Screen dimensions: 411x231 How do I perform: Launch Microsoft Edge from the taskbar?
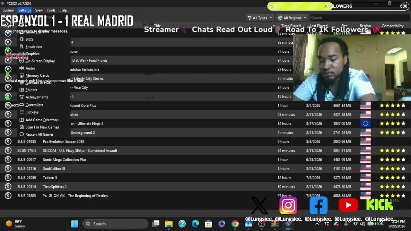point(195,224)
